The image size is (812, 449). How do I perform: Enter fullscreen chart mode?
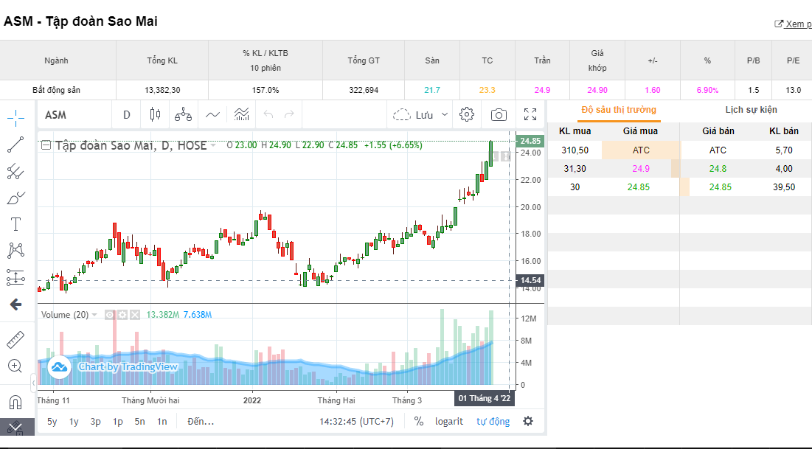click(530, 115)
